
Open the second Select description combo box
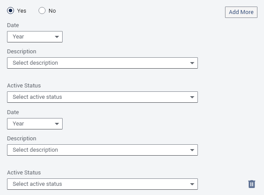tap(96, 150)
